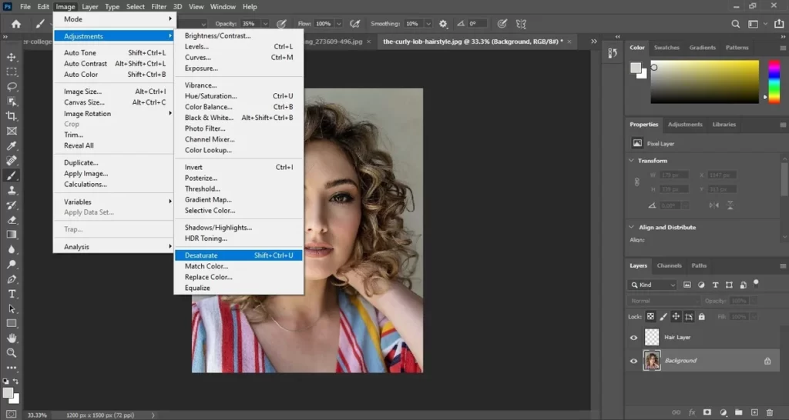
Task: Choose Desaturate from Adjustments submenu
Action: (x=239, y=255)
